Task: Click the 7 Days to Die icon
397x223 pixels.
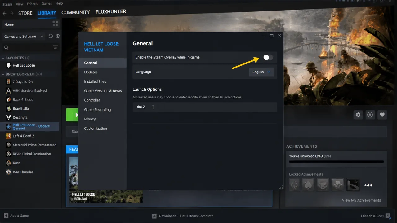Action: (9, 82)
